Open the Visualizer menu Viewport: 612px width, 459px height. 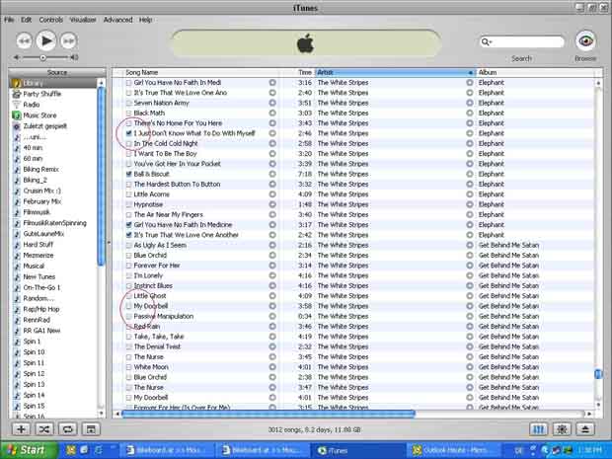point(83,20)
